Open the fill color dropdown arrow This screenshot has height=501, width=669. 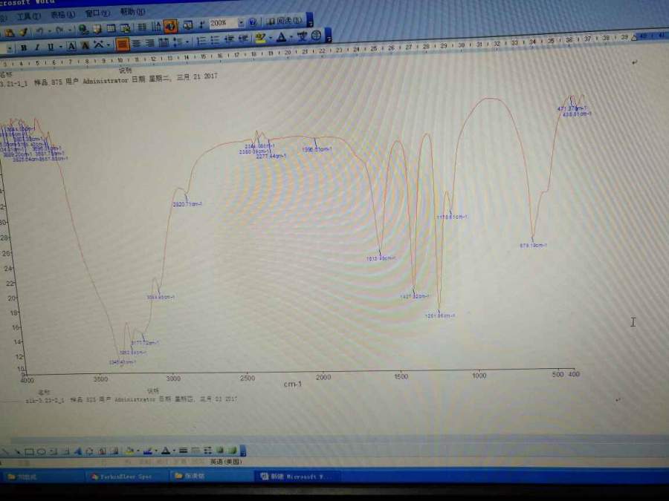(138, 451)
